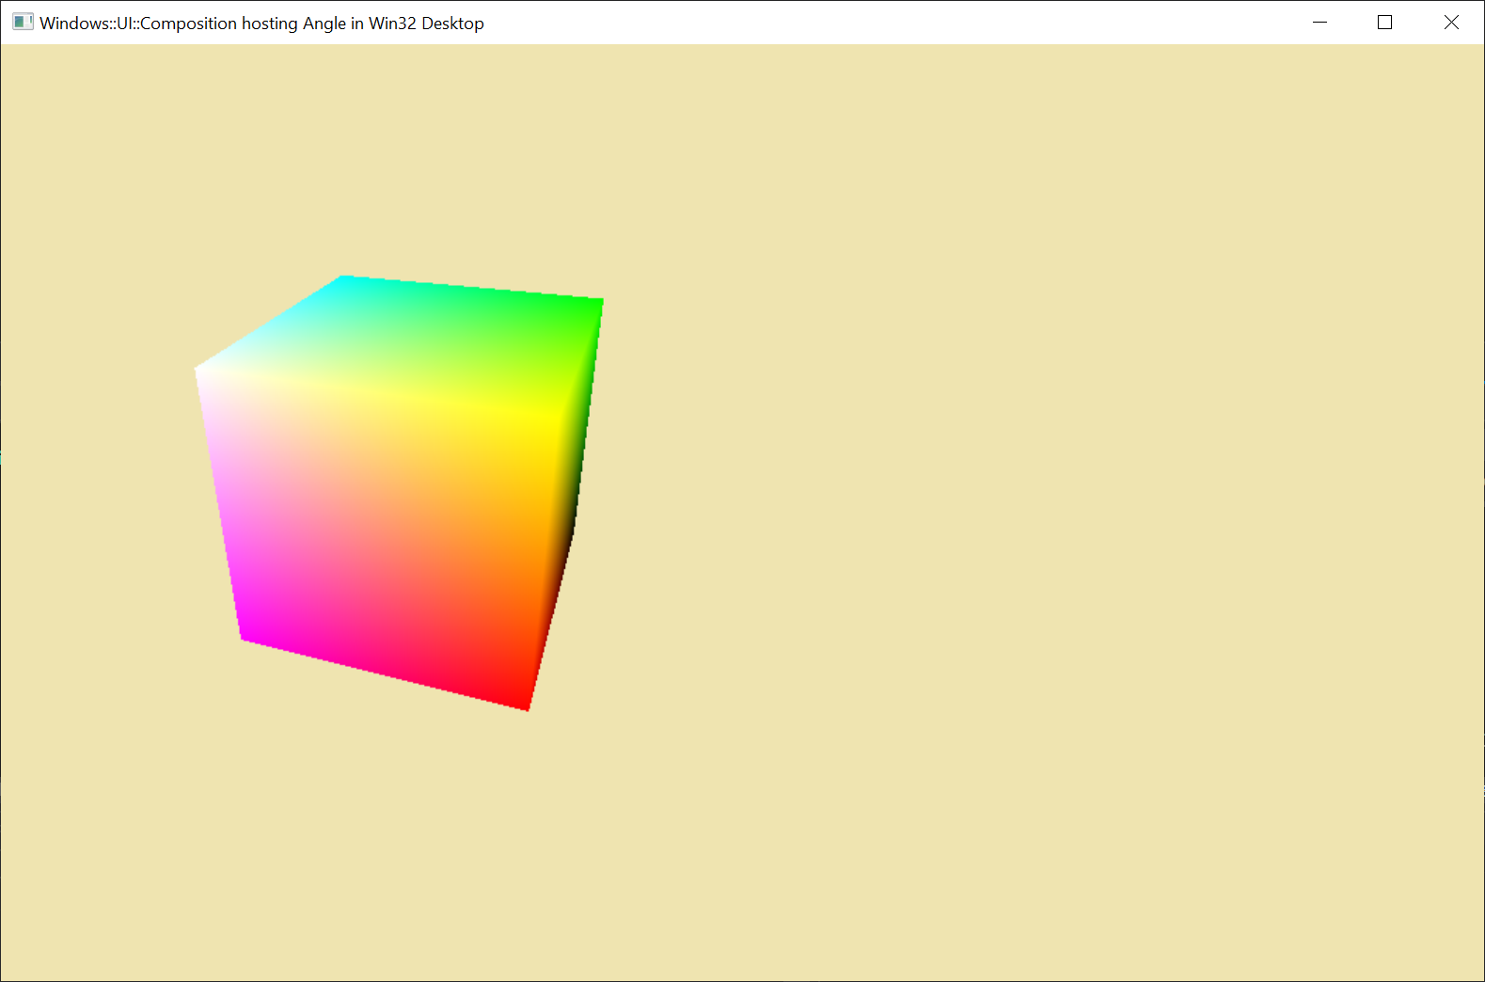Click the application icon in the title bar

(23, 23)
